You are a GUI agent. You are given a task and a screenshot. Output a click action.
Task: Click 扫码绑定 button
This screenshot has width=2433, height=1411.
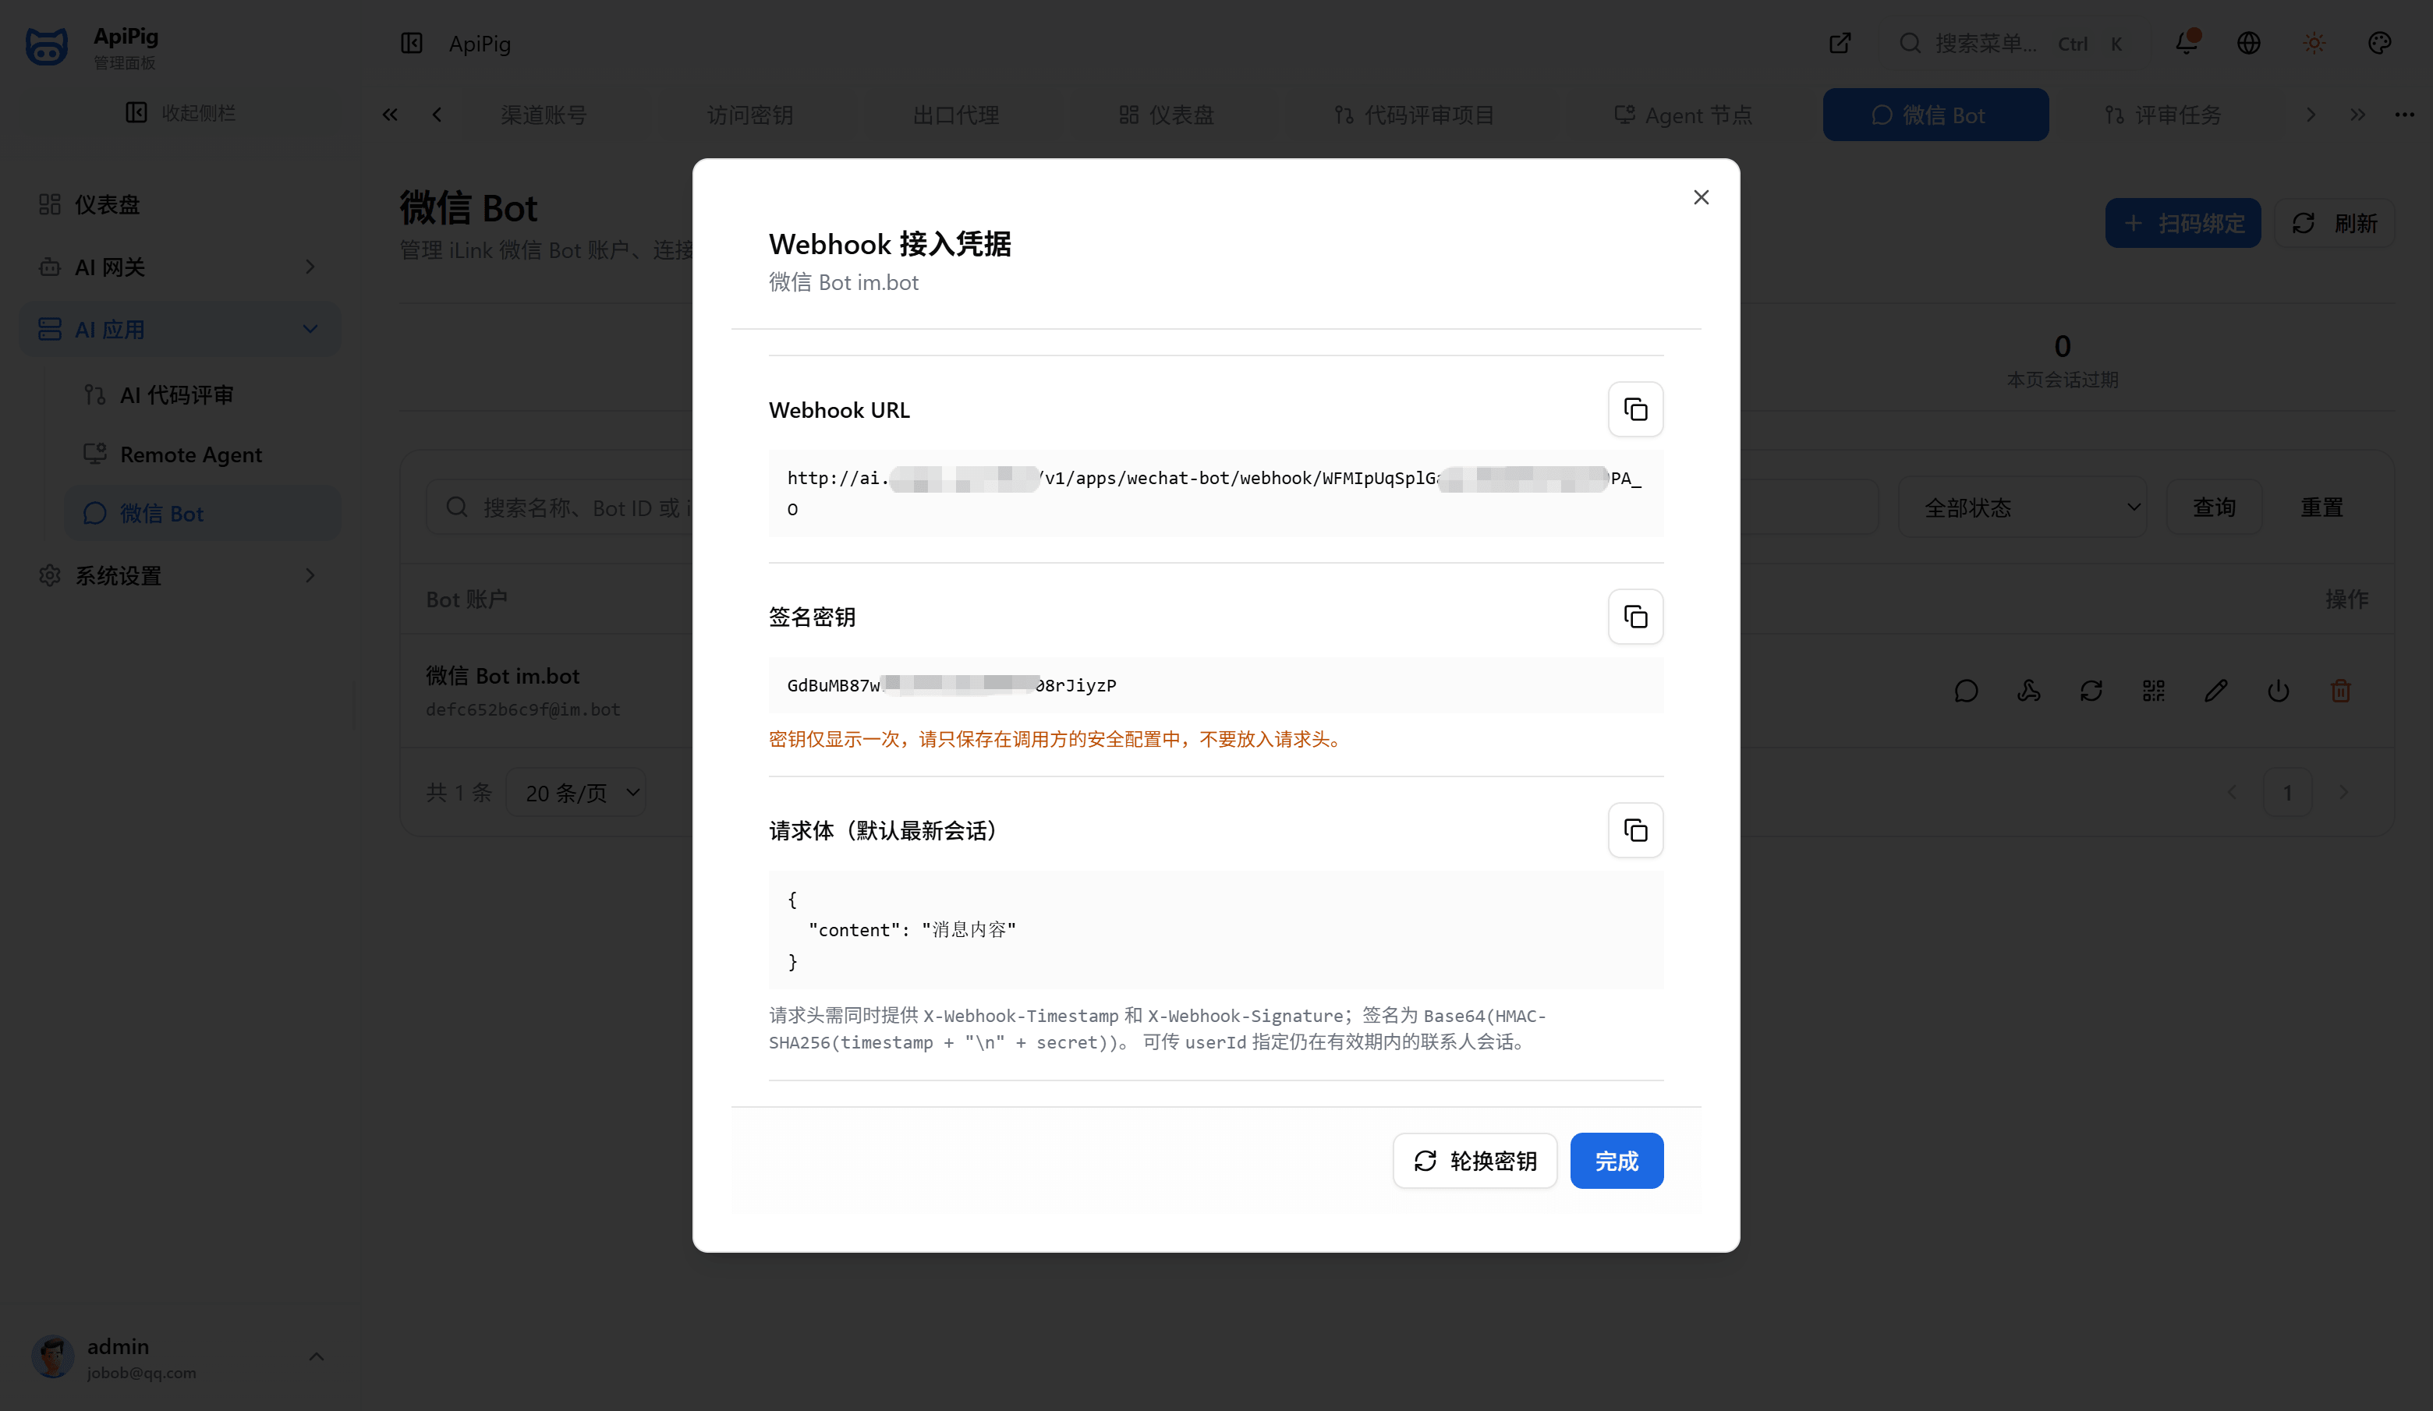tap(2182, 223)
